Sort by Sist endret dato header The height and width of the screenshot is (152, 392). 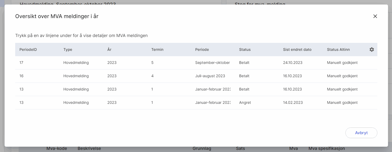coord(297,50)
